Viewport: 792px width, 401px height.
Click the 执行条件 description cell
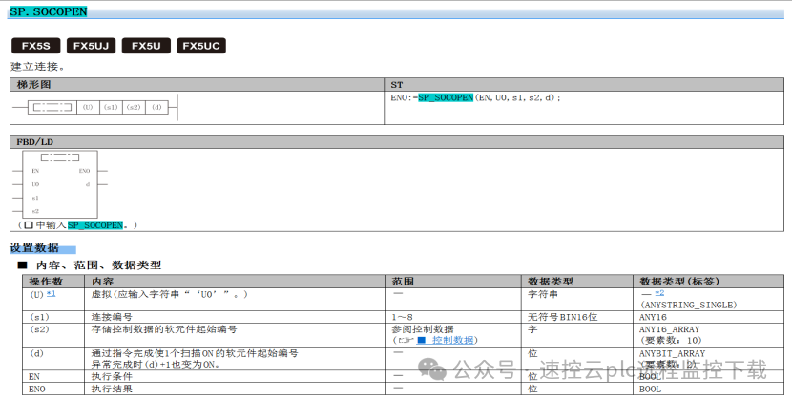(235, 377)
